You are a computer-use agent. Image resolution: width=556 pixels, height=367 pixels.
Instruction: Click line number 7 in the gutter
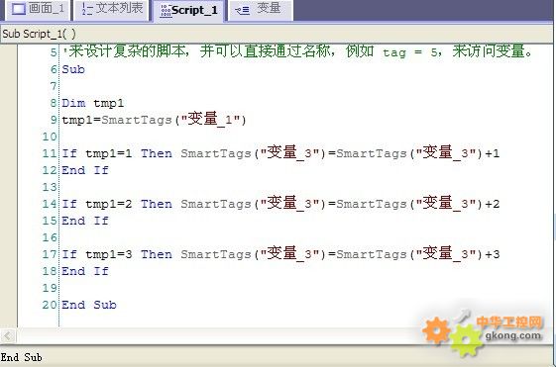click(x=54, y=86)
